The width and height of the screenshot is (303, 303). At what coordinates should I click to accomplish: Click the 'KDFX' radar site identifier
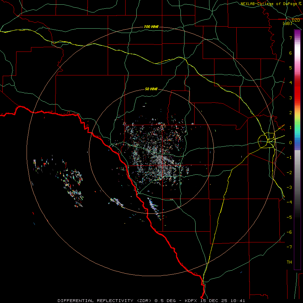(191, 301)
